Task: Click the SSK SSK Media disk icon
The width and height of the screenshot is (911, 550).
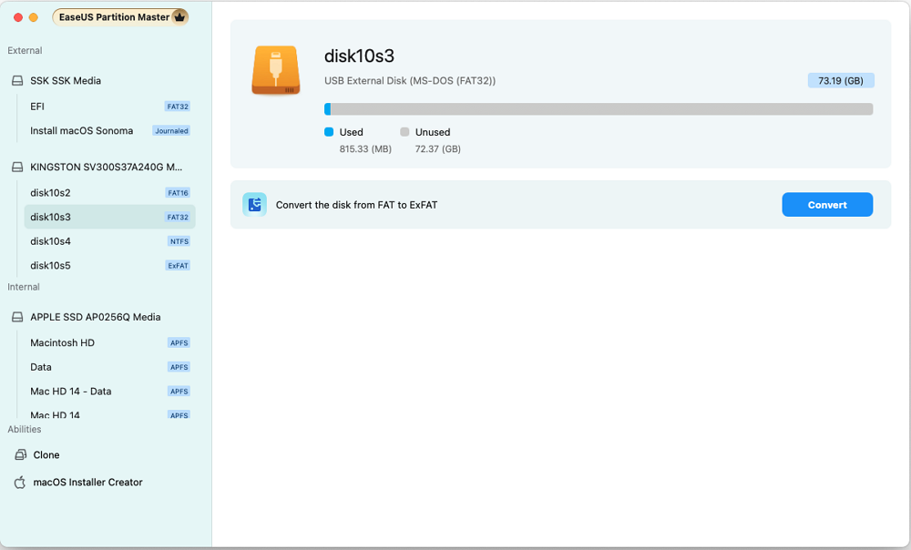Action: [17, 81]
